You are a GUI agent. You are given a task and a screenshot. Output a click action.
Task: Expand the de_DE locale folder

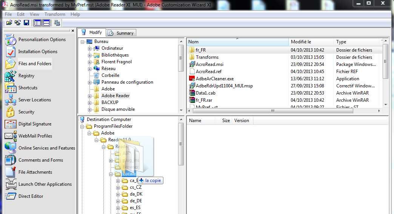tap(118, 201)
